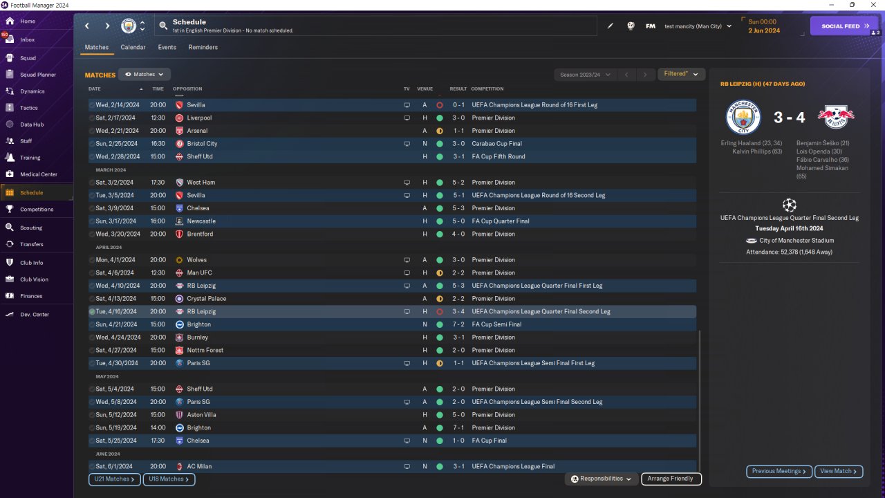885x498 pixels.
Task: Go to next season arrow
Action: point(645,75)
